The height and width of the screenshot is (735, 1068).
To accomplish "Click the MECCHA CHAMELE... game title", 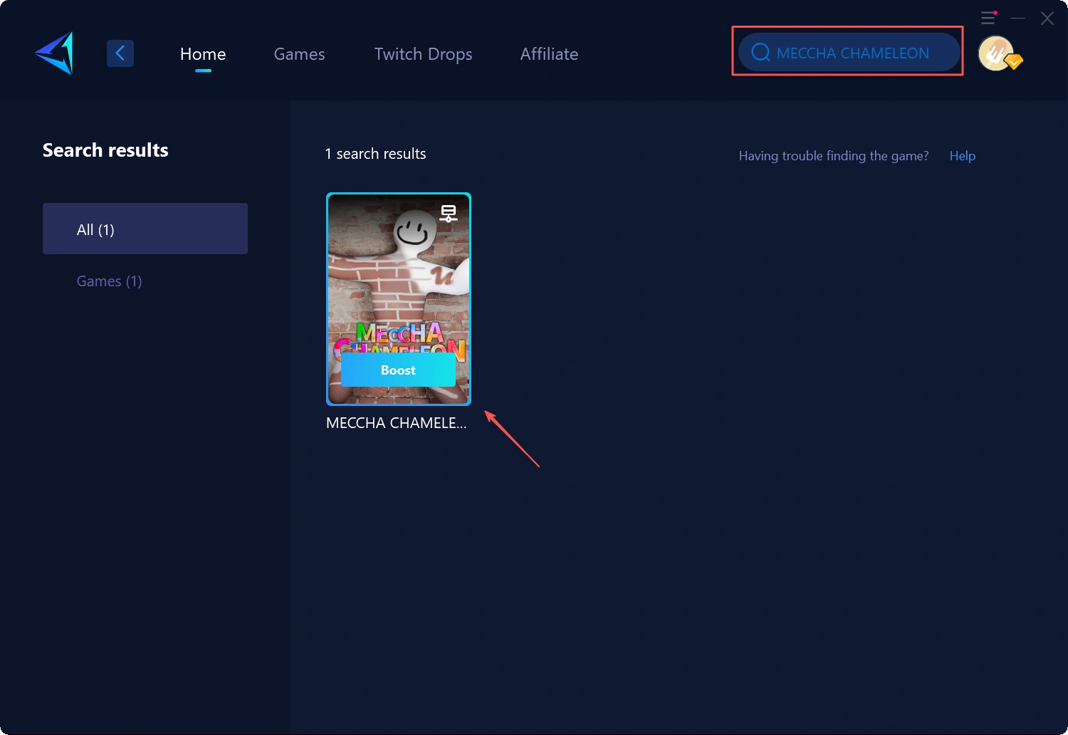I will pyautogui.click(x=397, y=423).
